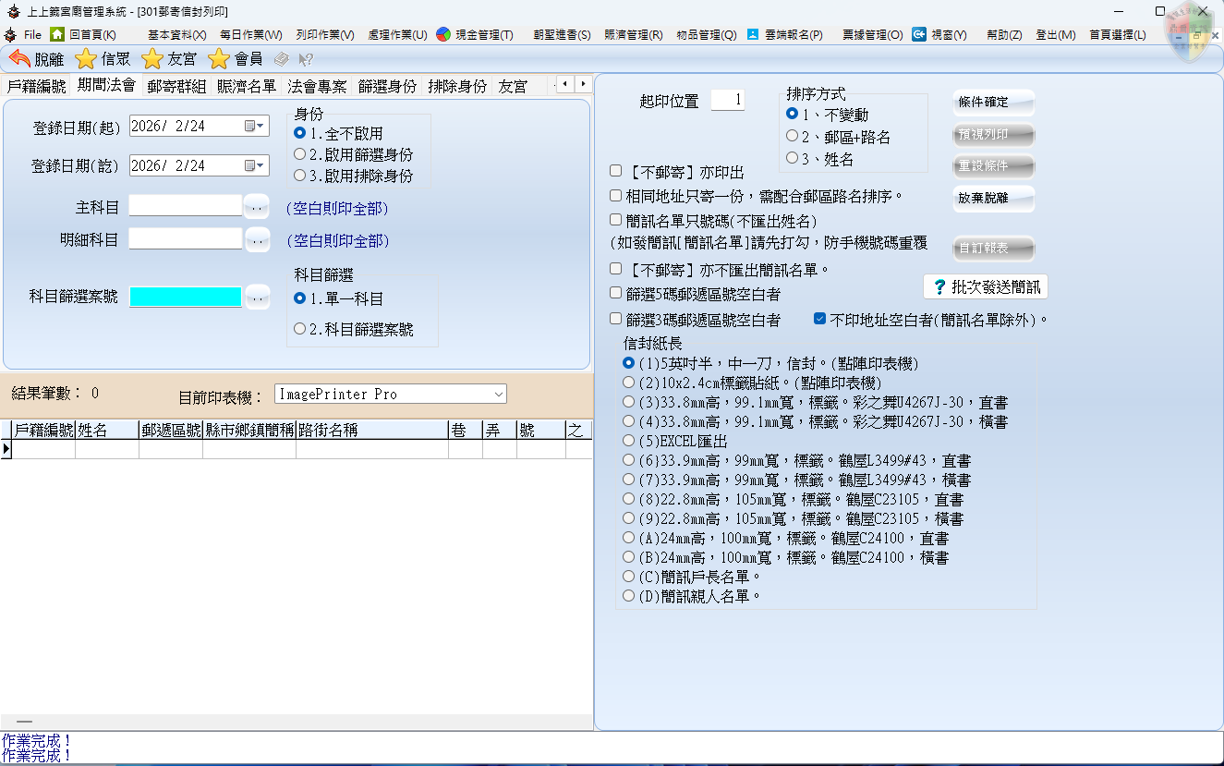Click the 友宮 star icon in toolbar
Screen dimensions: 1224x766
coord(152,59)
